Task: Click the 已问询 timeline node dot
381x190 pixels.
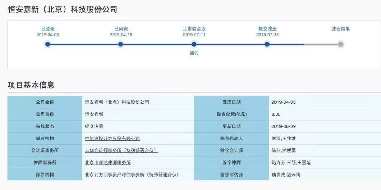Action: click(121, 44)
